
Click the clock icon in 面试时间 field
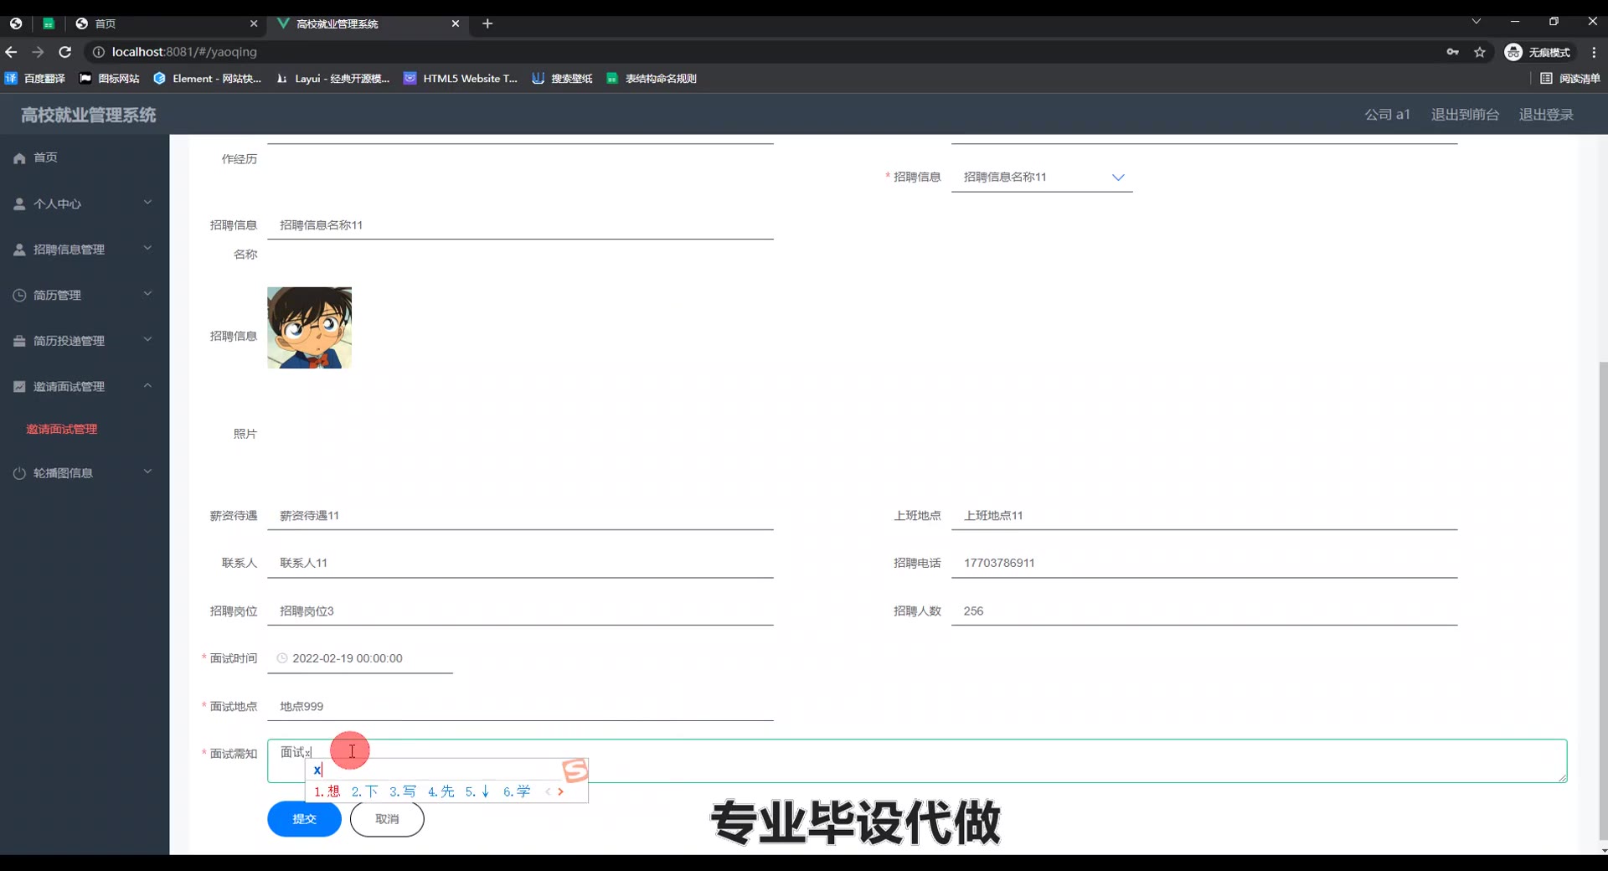(282, 659)
